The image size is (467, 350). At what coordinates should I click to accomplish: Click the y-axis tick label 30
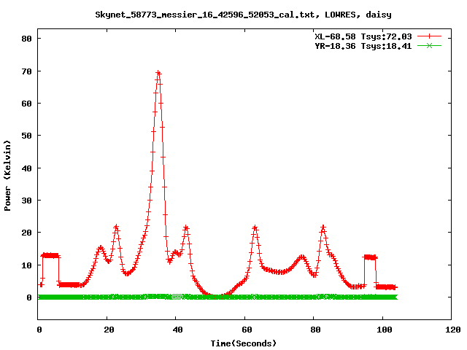point(26,201)
